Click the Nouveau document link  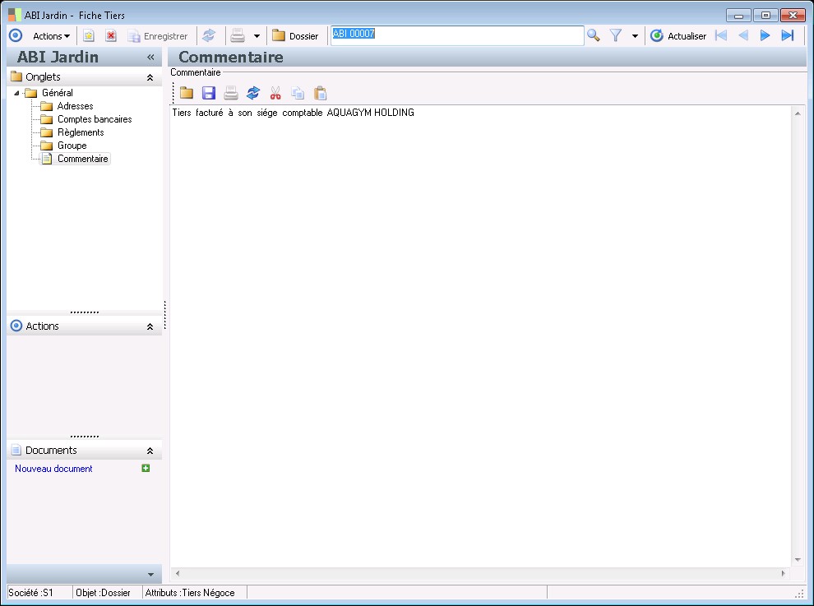coord(53,469)
